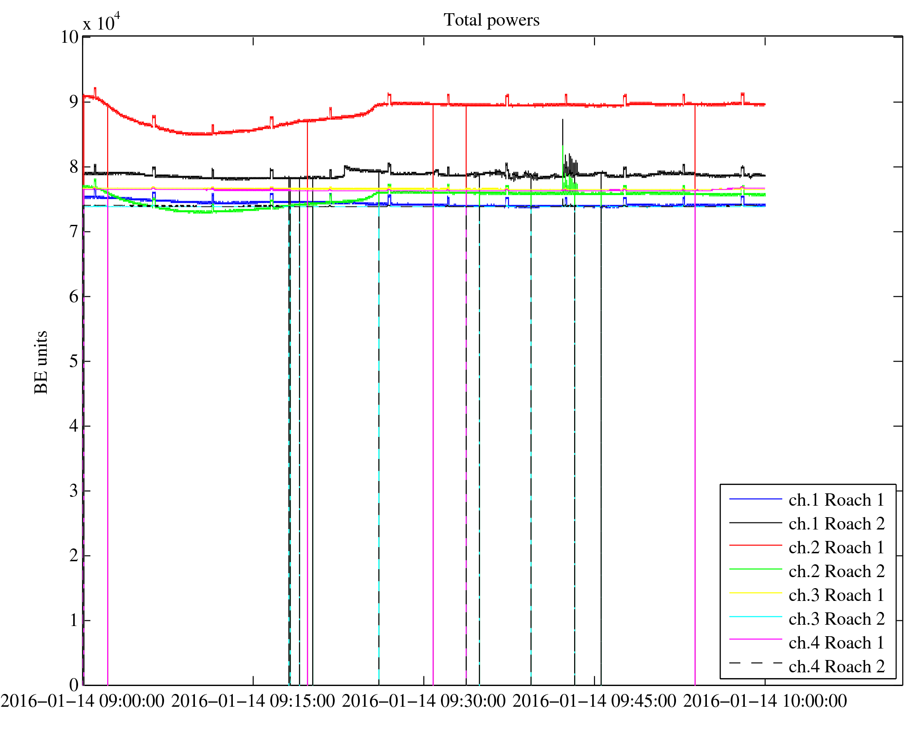Click the 'BE units' y-axis label

pyautogui.click(x=41, y=362)
